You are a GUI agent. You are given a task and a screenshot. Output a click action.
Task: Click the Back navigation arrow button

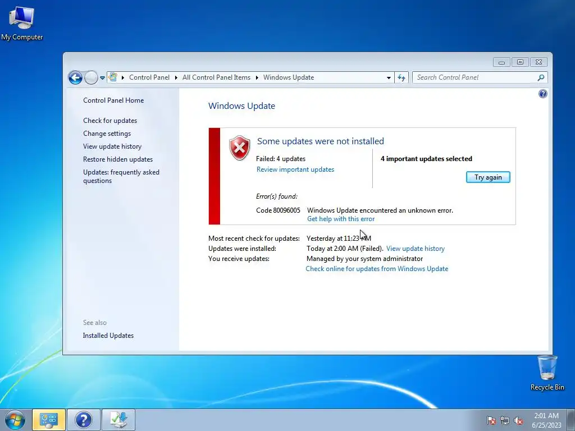pyautogui.click(x=75, y=77)
